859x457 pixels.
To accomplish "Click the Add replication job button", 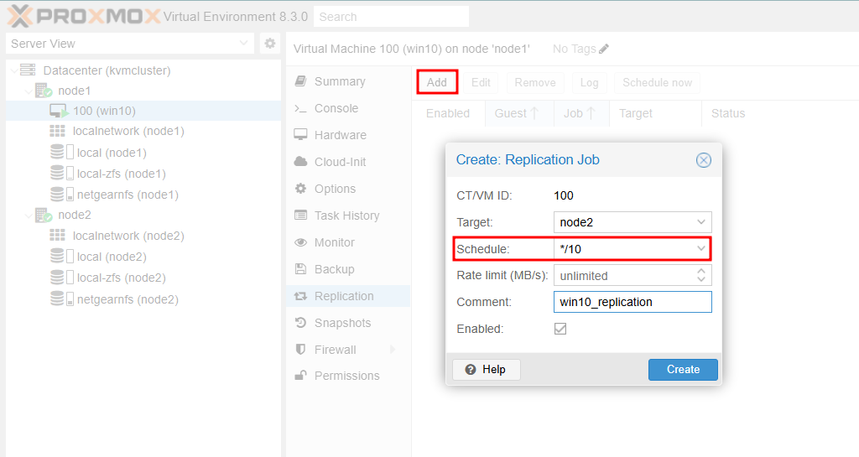I will coord(436,82).
